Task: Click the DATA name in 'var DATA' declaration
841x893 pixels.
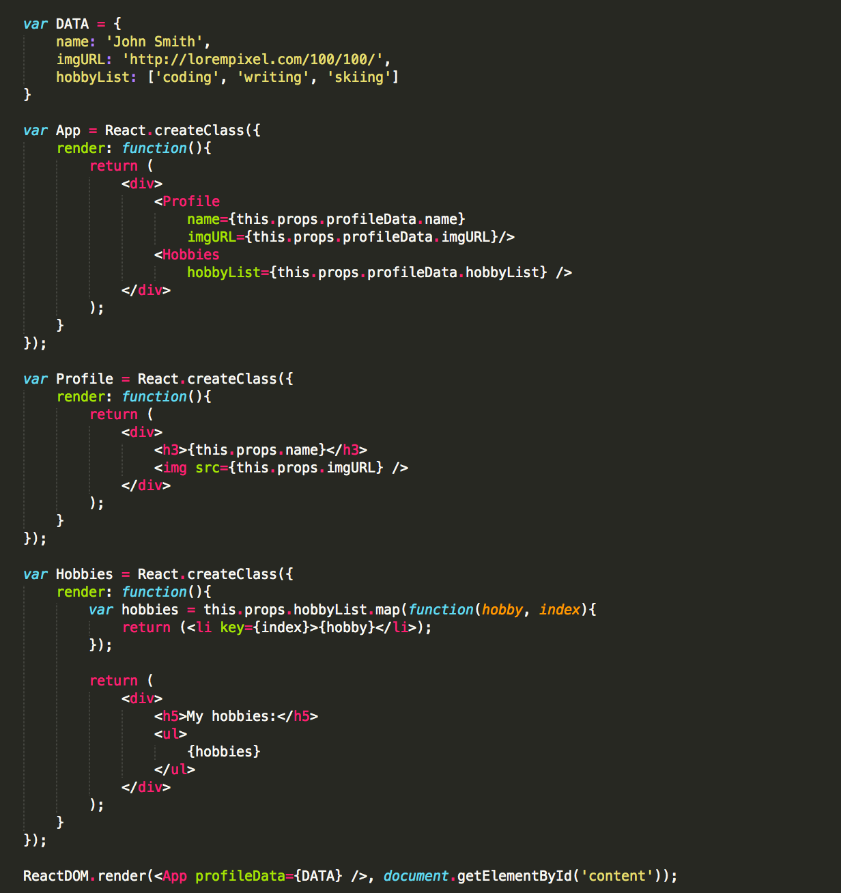Action: (x=72, y=24)
